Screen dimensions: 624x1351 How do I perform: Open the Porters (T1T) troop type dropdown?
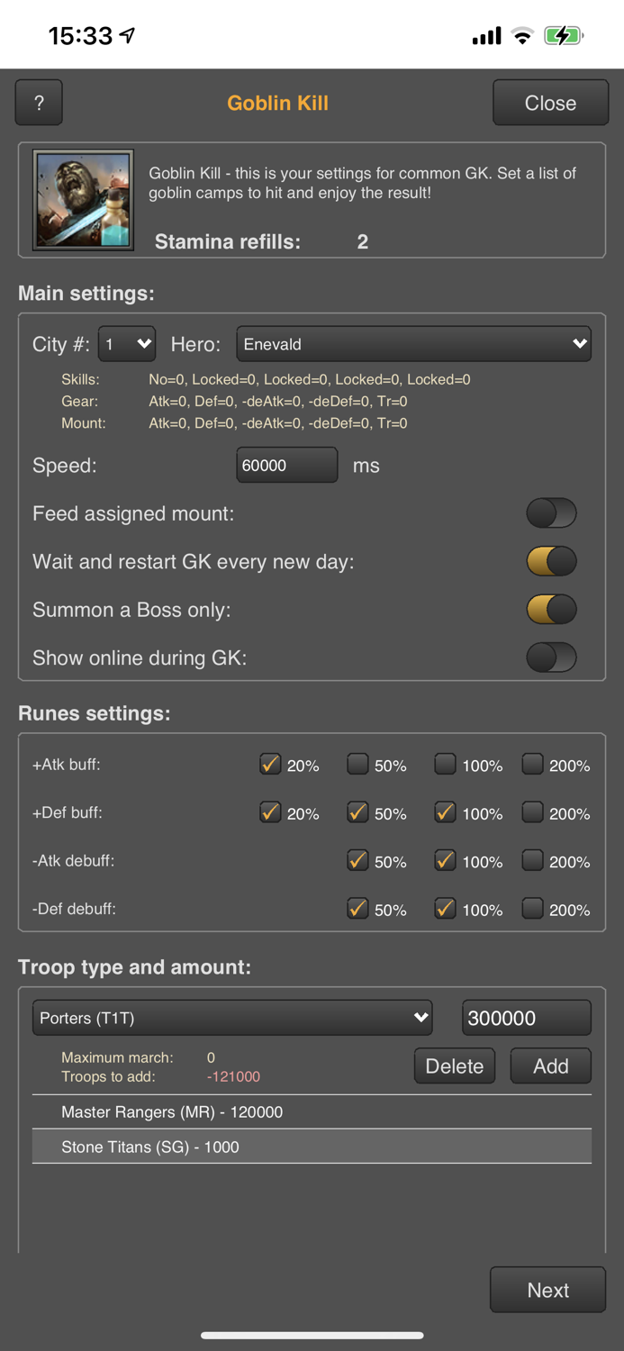coord(232,1018)
